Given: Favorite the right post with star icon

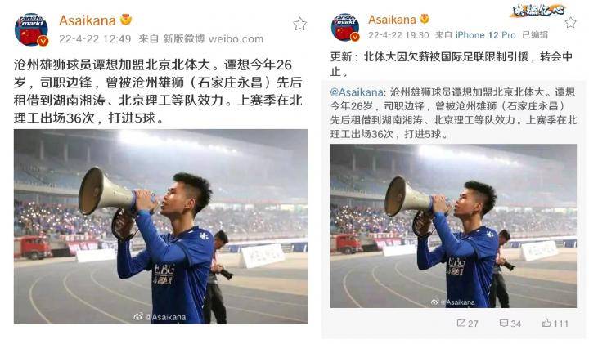Looking at the screenshot, I should (571, 22).
